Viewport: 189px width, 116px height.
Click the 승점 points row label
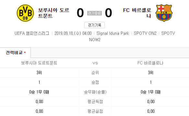point(95,82)
